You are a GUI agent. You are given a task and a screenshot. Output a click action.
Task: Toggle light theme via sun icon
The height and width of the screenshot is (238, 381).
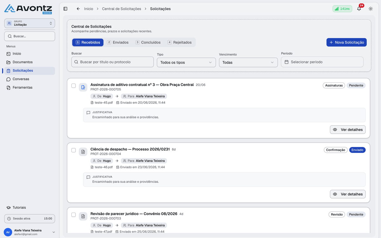point(371,9)
